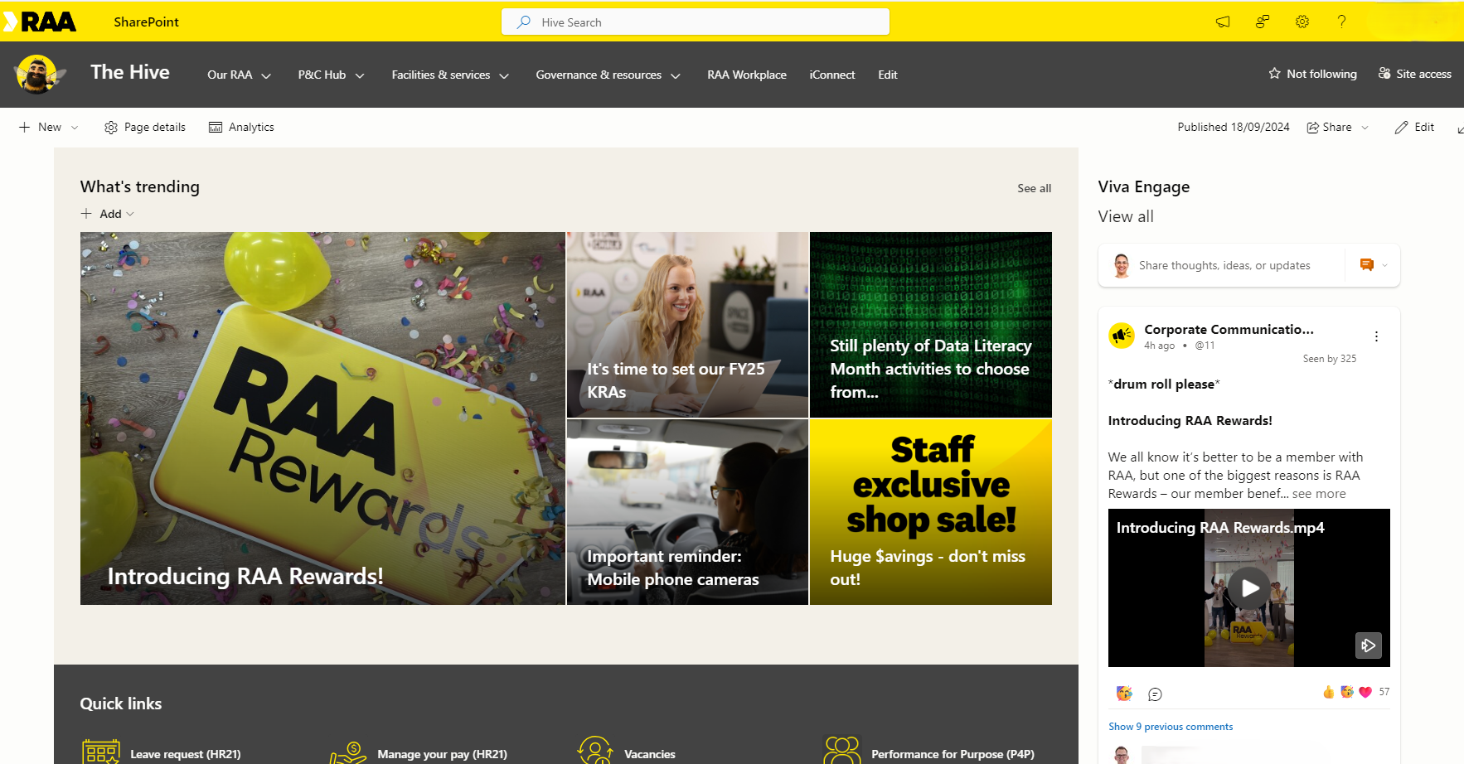Open more options on Corporate Communications post
Image resolution: width=1464 pixels, height=764 pixels.
pos(1376,336)
